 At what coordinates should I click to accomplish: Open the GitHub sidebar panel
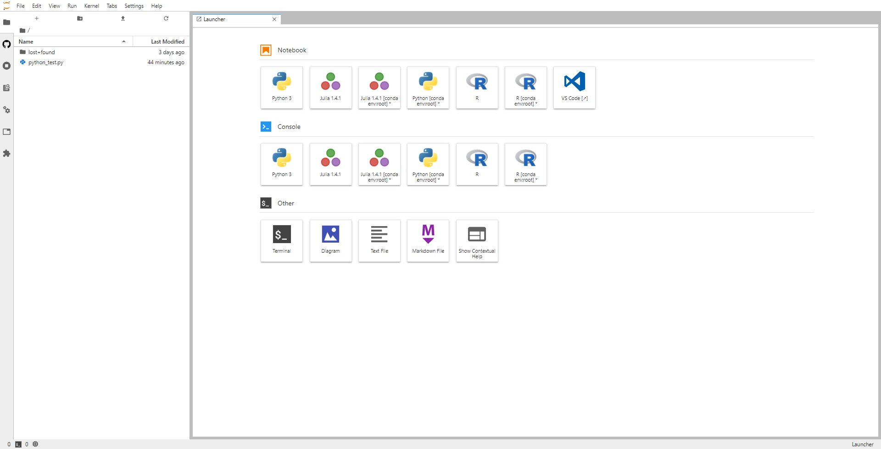[6, 44]
